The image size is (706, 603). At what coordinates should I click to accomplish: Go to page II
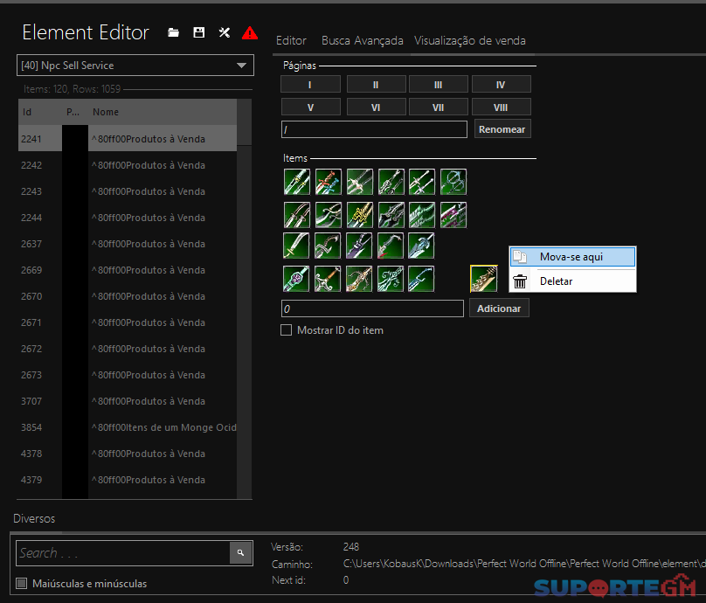coord(376,85)
